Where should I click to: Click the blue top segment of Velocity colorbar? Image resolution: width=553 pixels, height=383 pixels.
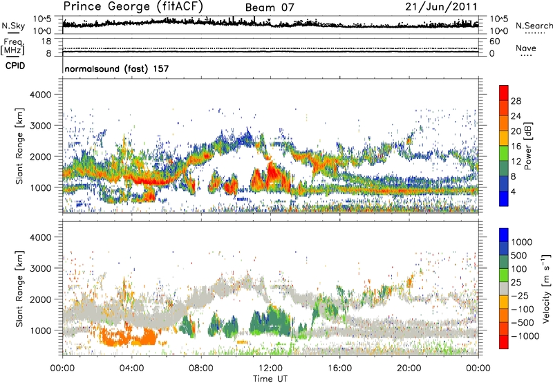504,235
